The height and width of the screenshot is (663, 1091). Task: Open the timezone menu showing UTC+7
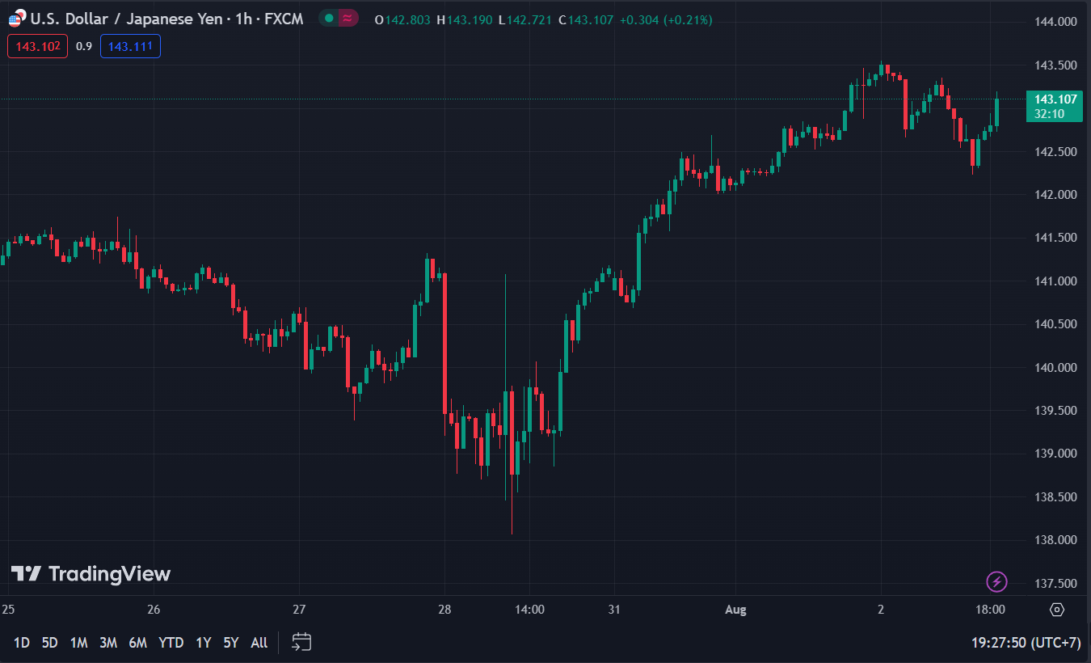tap(1026, 643)
